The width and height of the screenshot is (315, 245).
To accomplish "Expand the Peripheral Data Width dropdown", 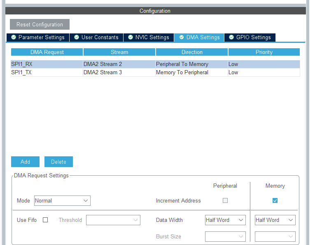I will click(x=225, y=220).
